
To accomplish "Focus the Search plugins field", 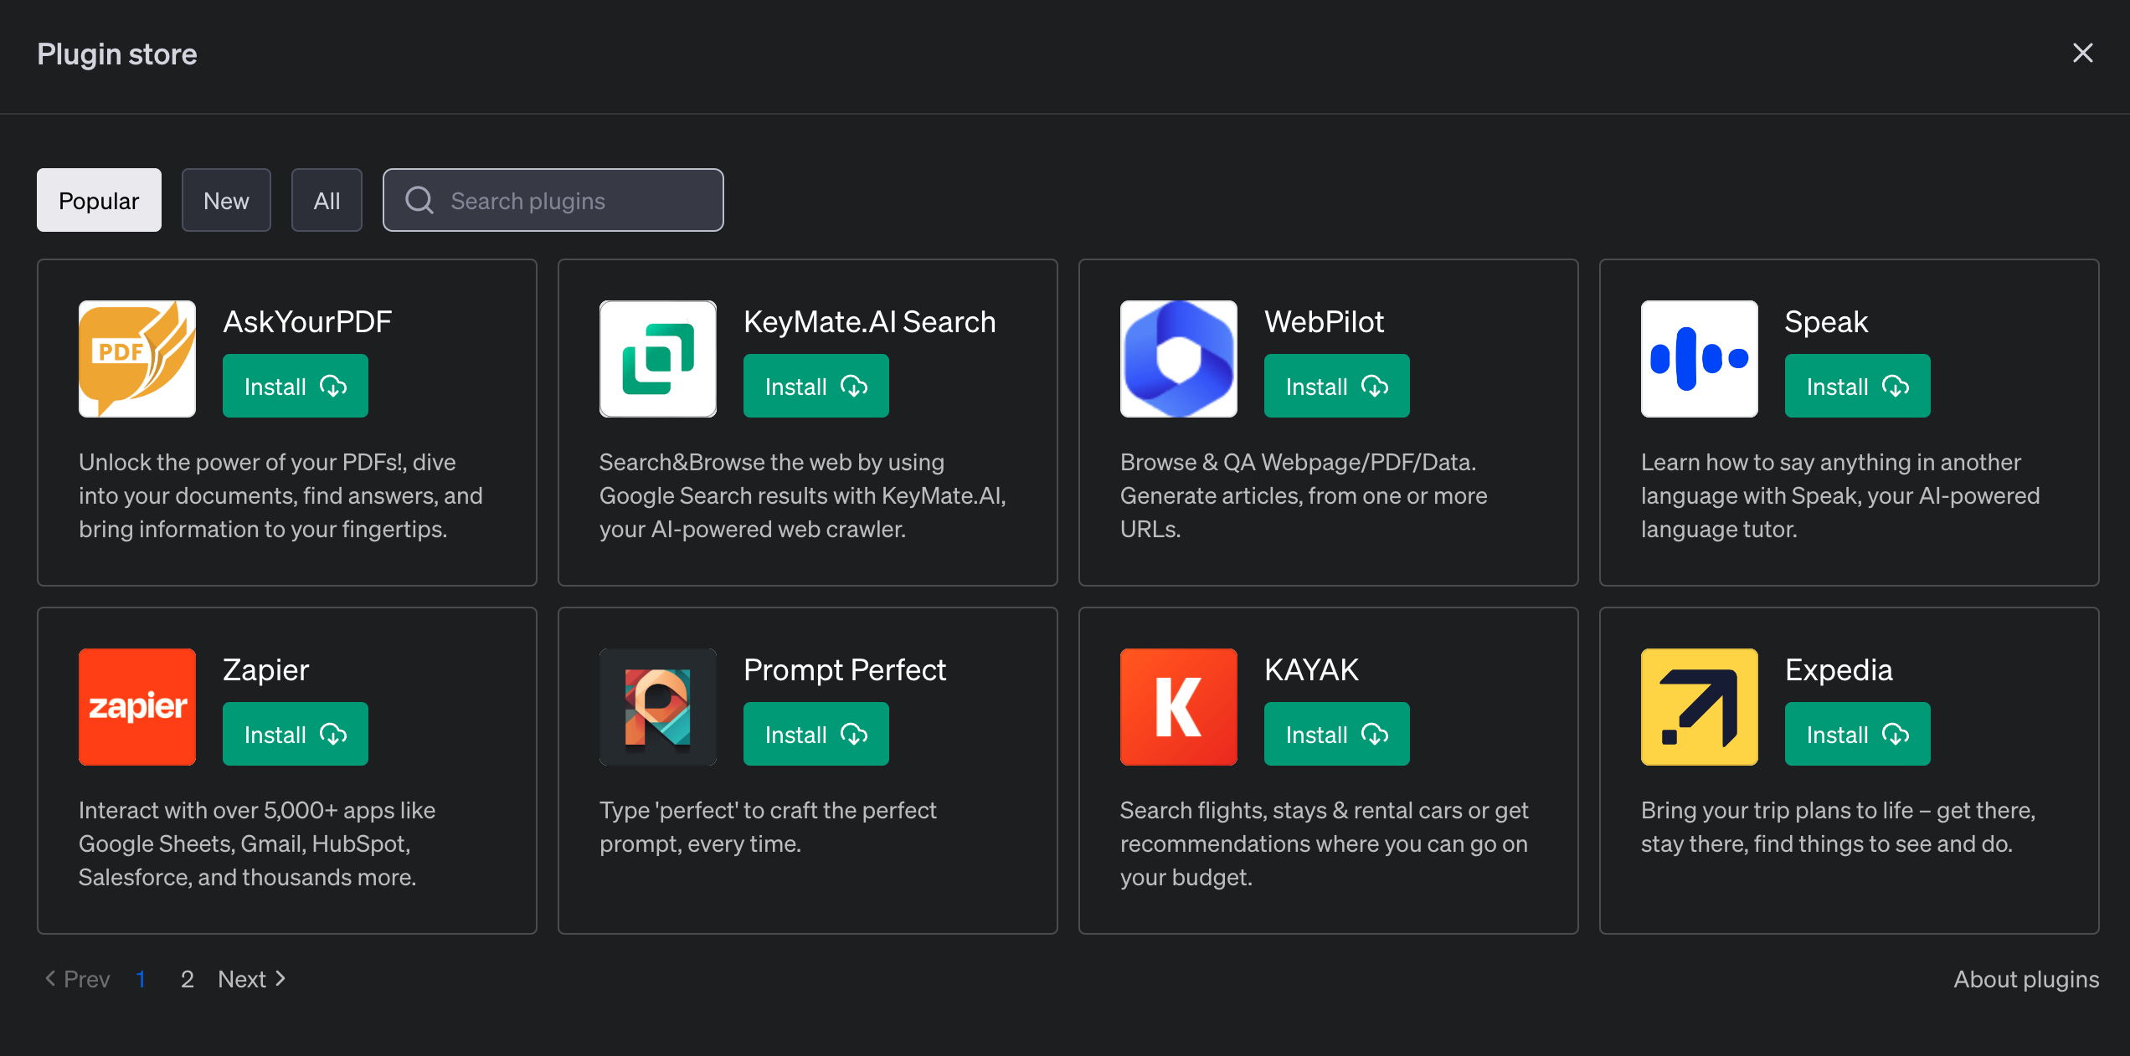I will pyautogui.click(x=553, y=200).
